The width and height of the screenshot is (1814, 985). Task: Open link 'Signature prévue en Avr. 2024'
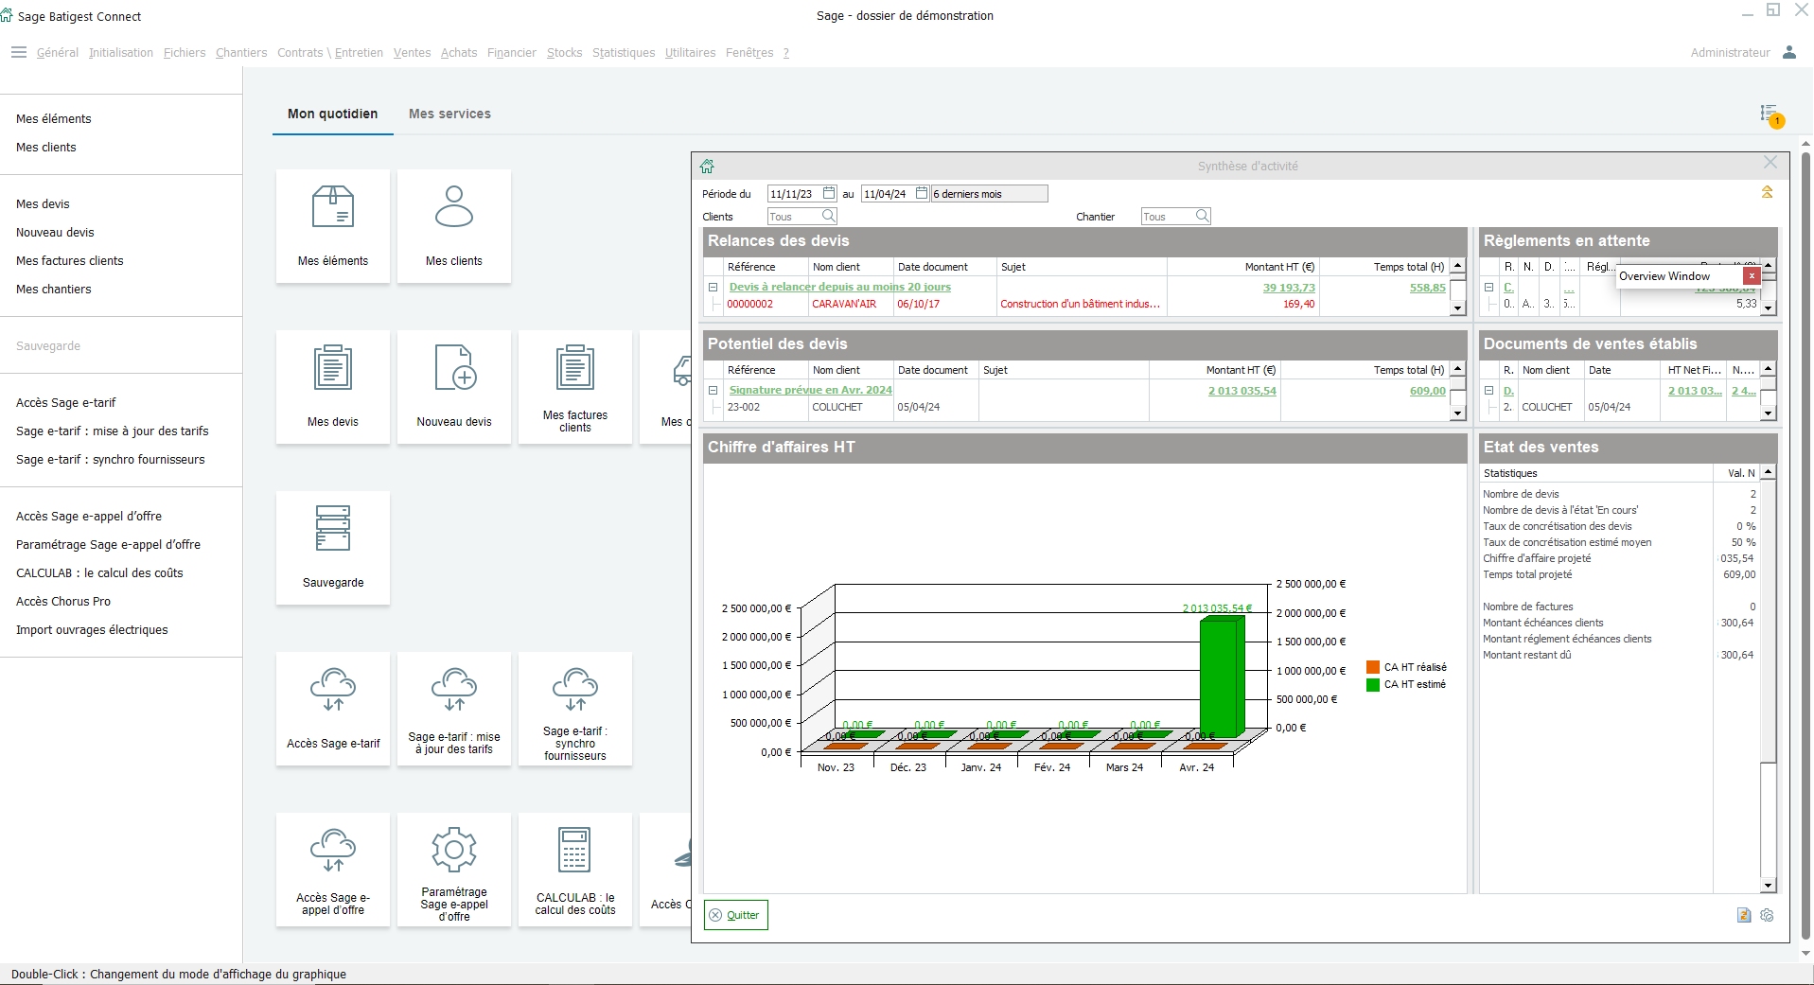point(811,390)
